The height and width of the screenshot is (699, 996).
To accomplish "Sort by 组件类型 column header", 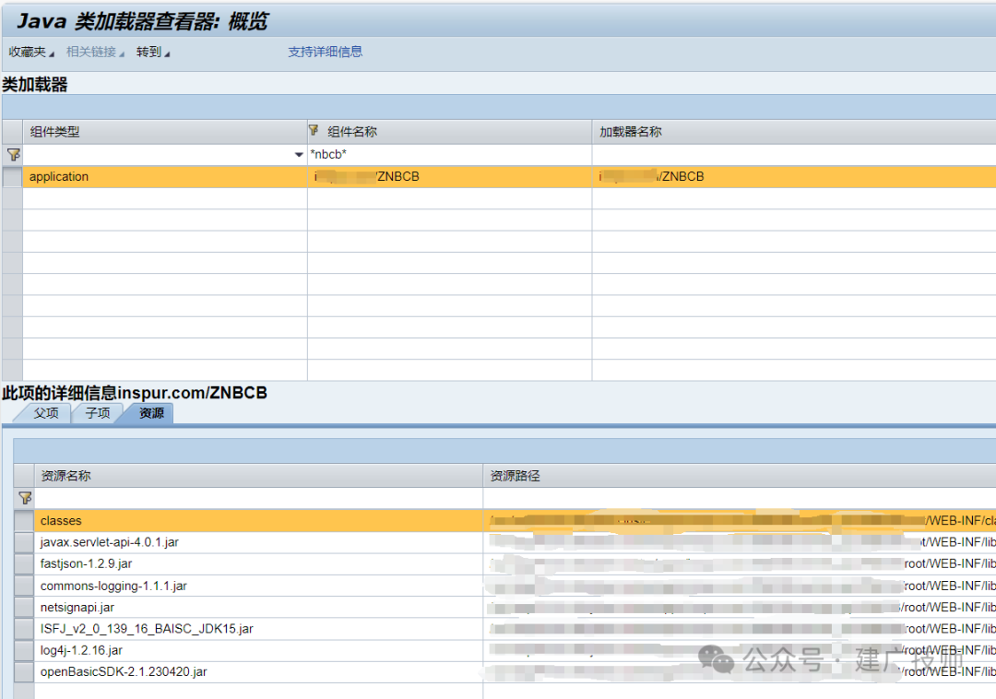I will pyautogui.click(x=165, y=132).
